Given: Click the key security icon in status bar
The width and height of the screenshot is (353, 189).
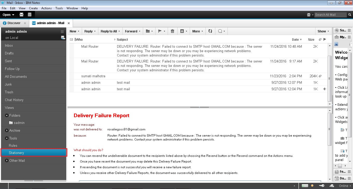Looking at the screenshot, I should point(322,186).
